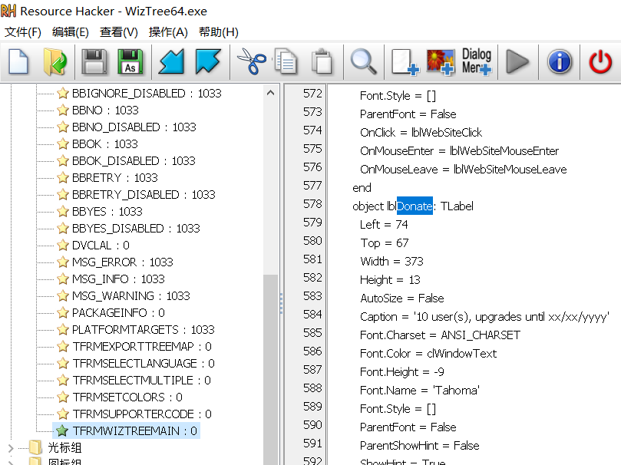
Task: Click the tree panel vertical scrollbar thumb
Action: tap(270, 369)
